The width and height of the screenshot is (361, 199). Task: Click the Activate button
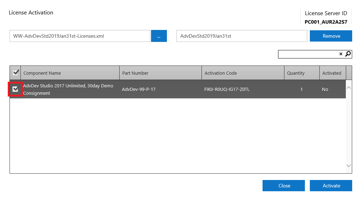click(331, 186)
